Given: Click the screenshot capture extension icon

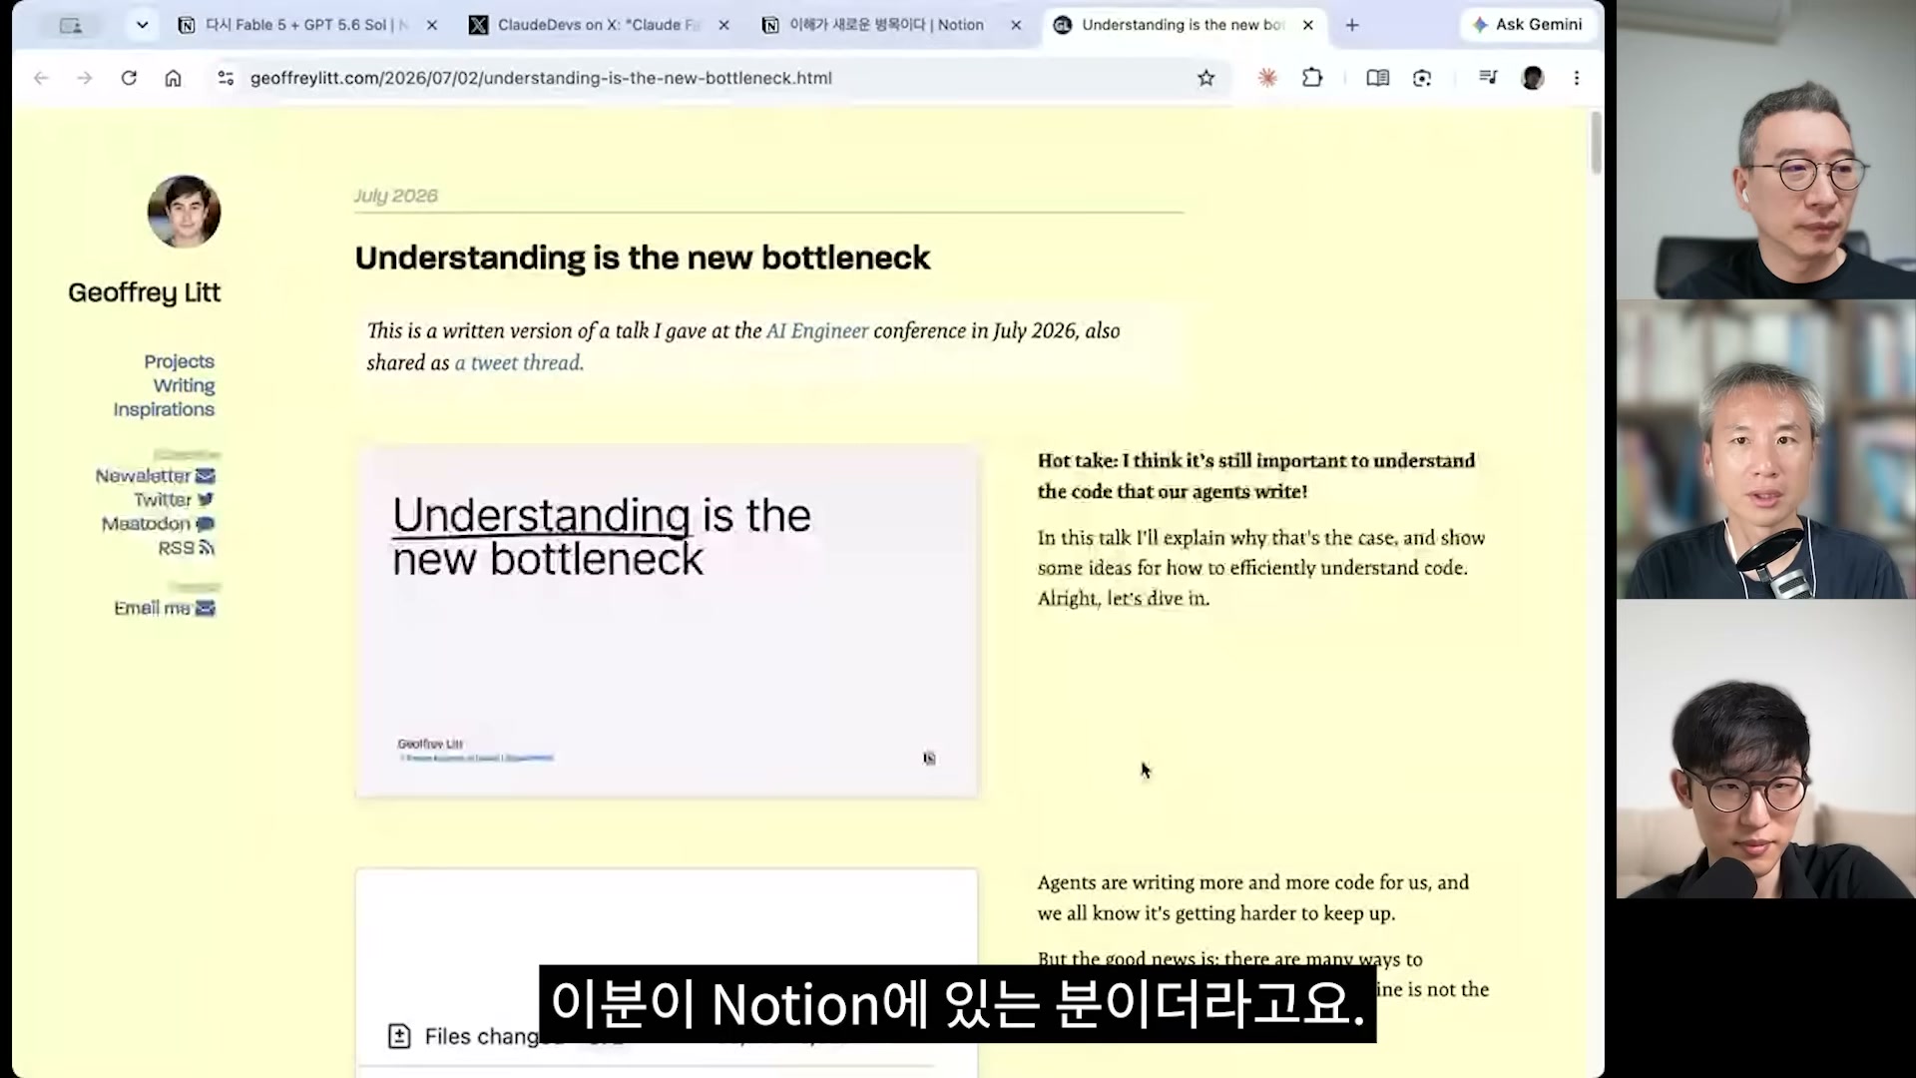Looking at the screenshot, I should tap(1422, 78).
